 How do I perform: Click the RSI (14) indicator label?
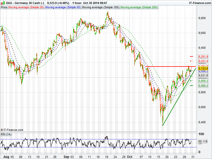point(6,134)
